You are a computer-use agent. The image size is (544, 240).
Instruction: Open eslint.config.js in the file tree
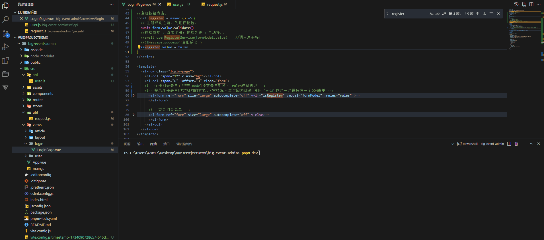click(42, 193)
